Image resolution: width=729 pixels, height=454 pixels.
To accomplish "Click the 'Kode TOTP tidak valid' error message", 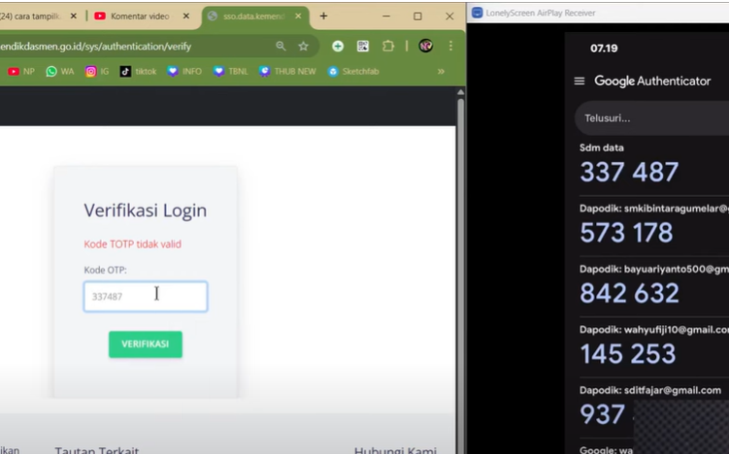I will tap(133, 243).
